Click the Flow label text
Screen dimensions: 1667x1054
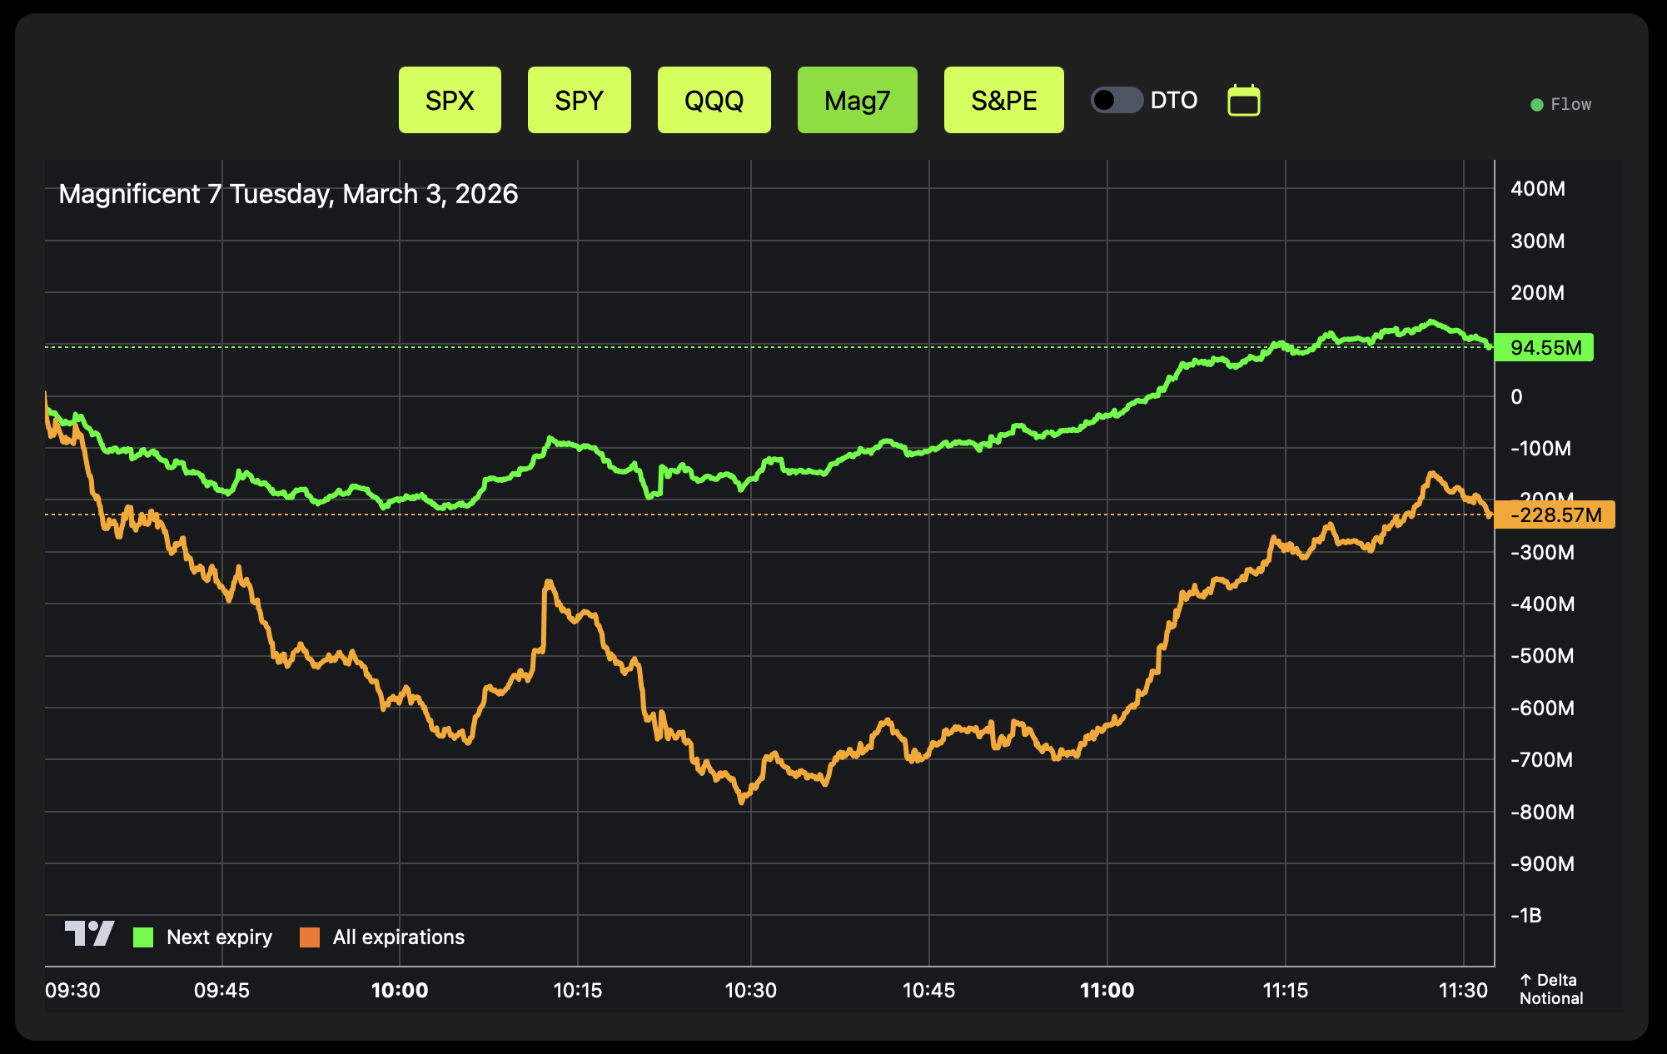click(1570, 105)
